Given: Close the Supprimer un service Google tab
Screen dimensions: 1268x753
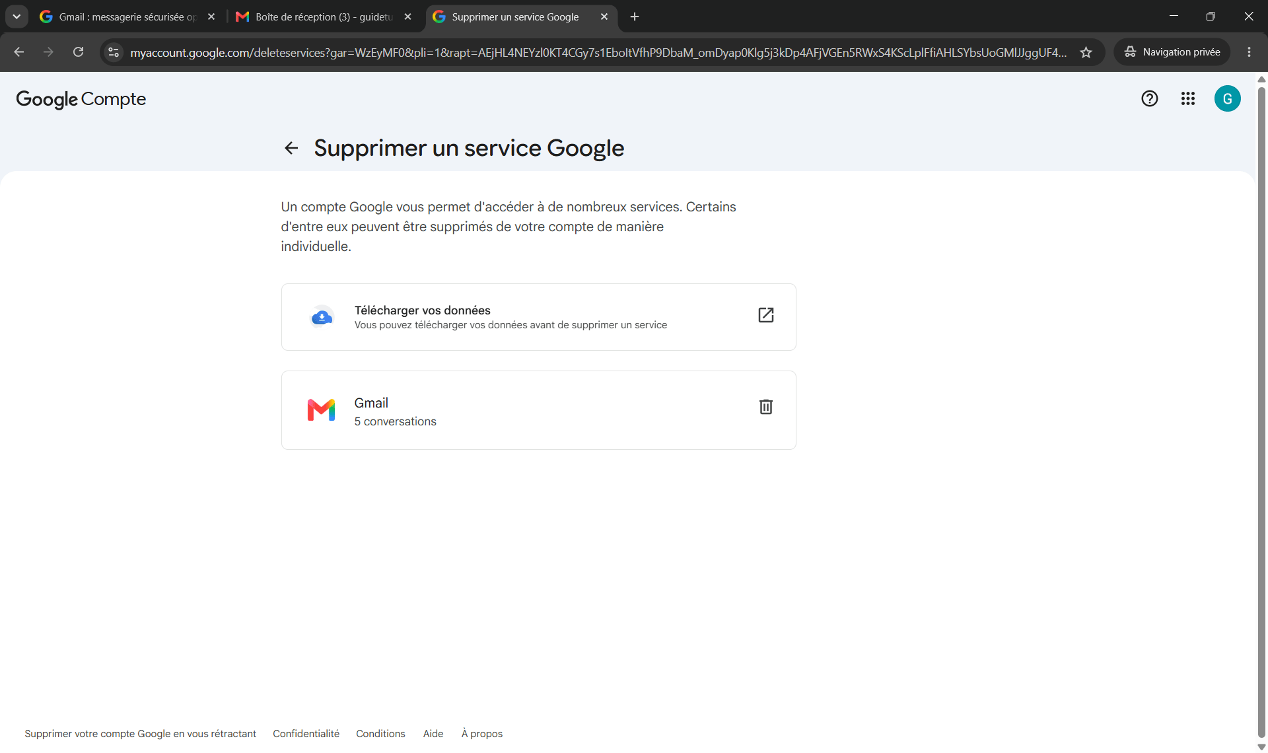Looking at the screenshot, I should pyautogui.click(x=604, y=17).
